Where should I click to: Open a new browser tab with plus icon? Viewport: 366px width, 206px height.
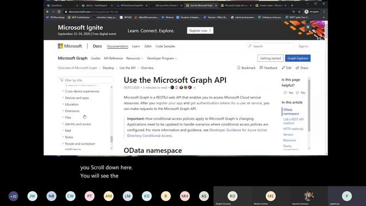(x=292, y=5)
